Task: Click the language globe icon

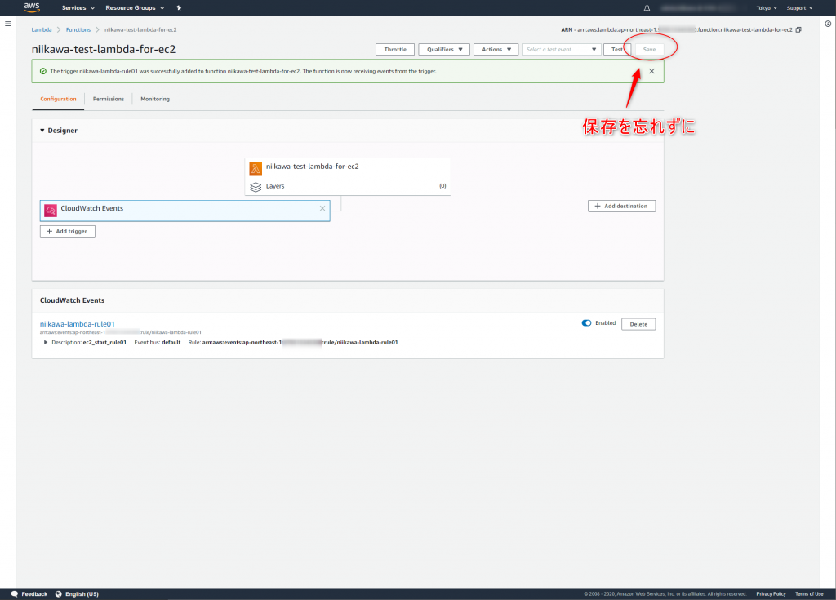Action: click(x=59, y=593)
